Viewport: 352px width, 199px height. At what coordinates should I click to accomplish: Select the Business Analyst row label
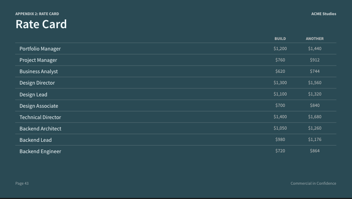click(x=39, y=72)
